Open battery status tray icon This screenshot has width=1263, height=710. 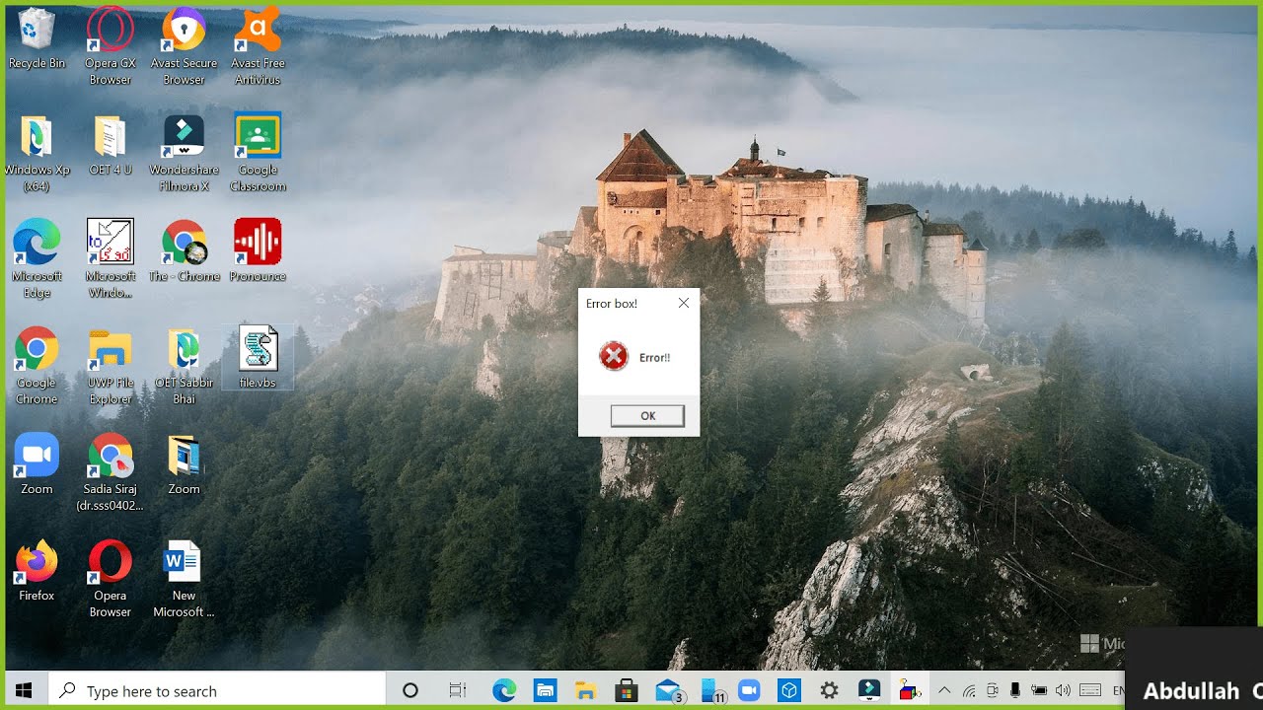pos(1039,691)
